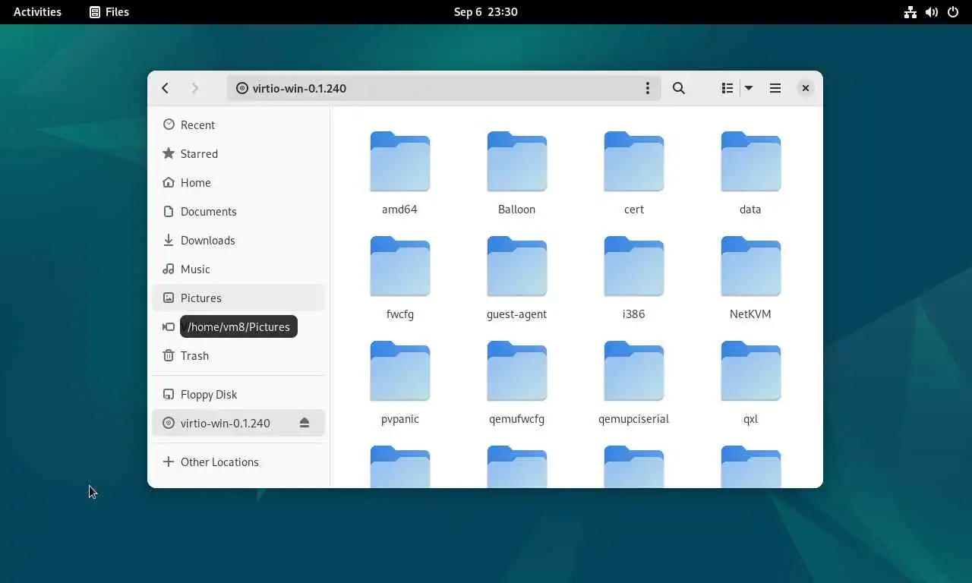Open Pictures in the sidebar
Viewport: 972px width, 583px height.
coord(238,298)
